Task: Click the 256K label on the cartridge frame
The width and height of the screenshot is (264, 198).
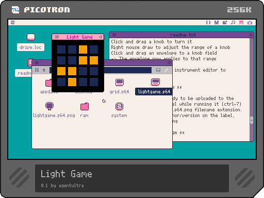Action: pyautogui.click(x=239, y=10)
